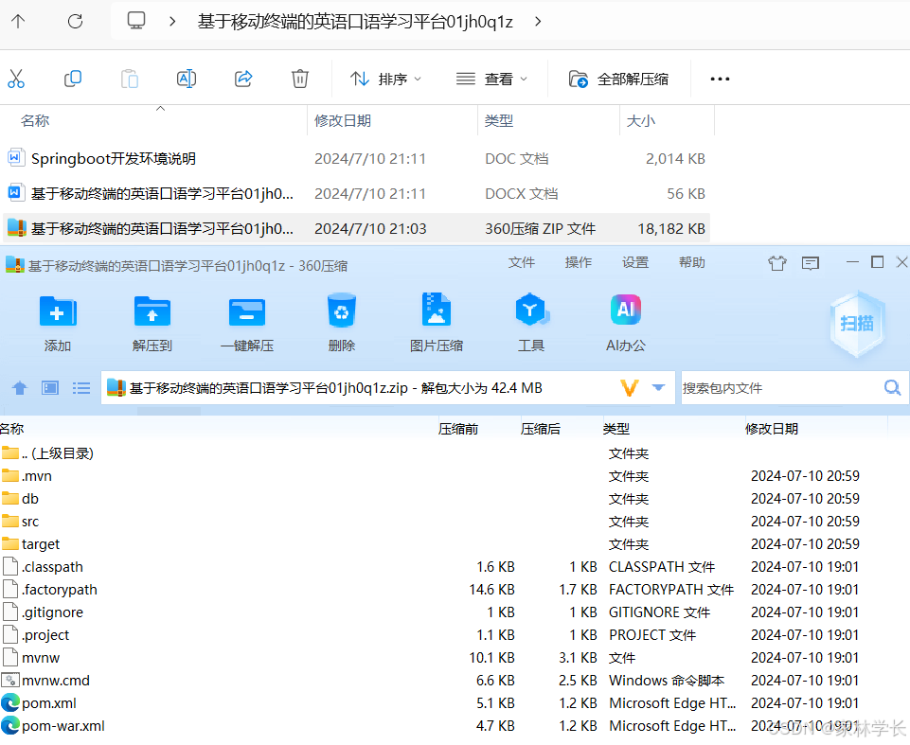
Task: Rename the selected file in Explorer
Action: (x=187, y=79)
